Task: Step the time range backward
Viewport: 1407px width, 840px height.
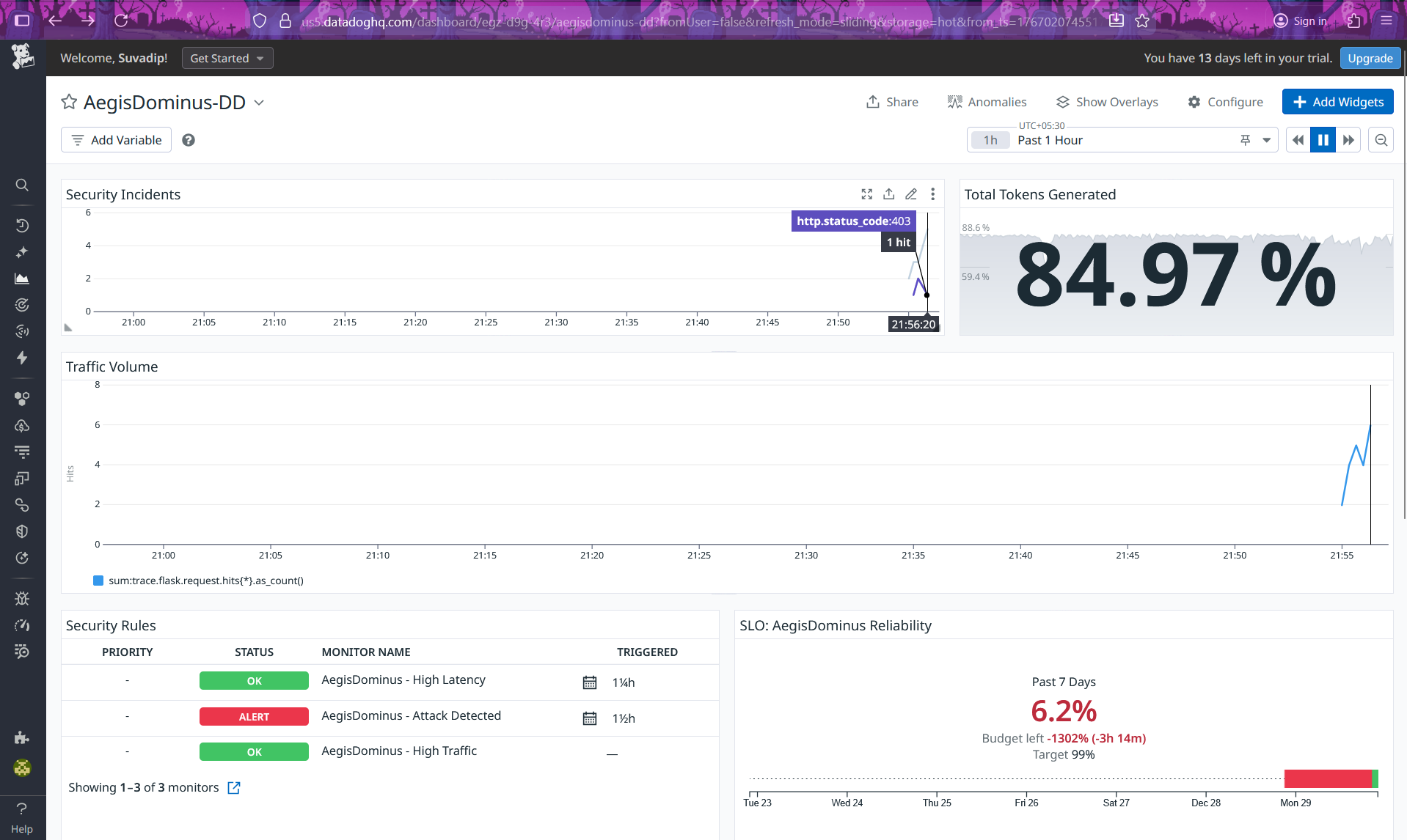Action: 1298,140
